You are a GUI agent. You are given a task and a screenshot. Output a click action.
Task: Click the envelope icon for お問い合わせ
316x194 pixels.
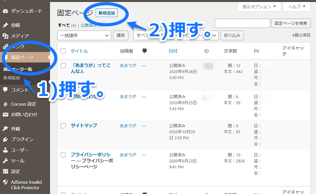(5, 115)
